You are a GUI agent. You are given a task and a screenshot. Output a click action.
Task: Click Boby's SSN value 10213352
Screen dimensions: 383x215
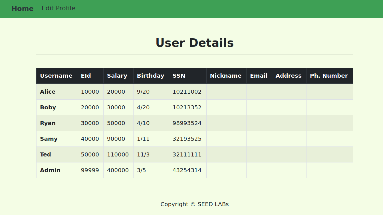(187, 107)
